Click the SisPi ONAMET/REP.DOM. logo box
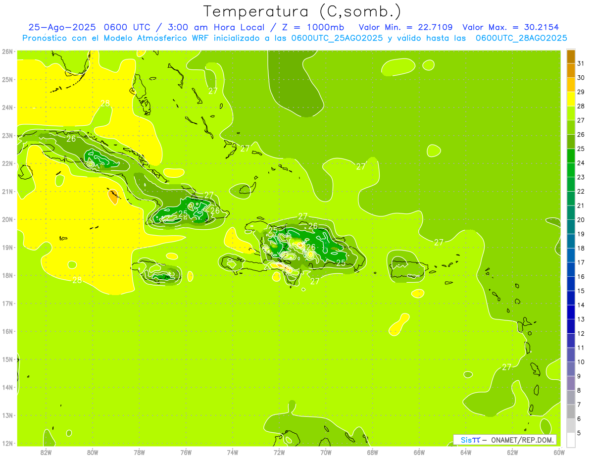594x459 pixels. 504,440
